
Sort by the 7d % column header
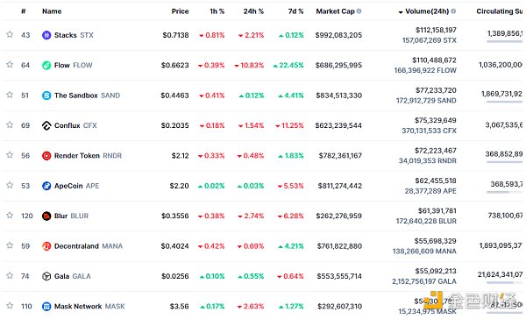point(295,11)
